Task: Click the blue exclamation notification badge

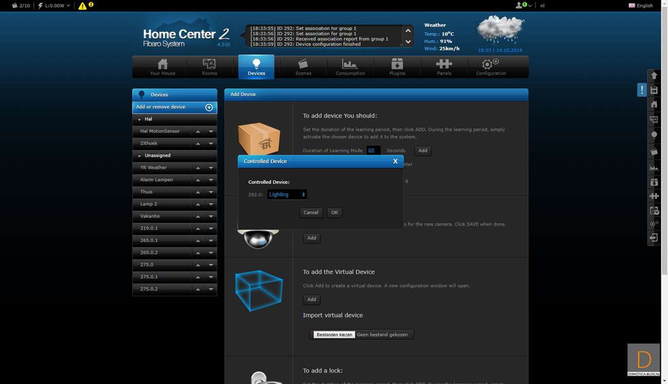Action: pyautogui.click(x=642, y=89)
